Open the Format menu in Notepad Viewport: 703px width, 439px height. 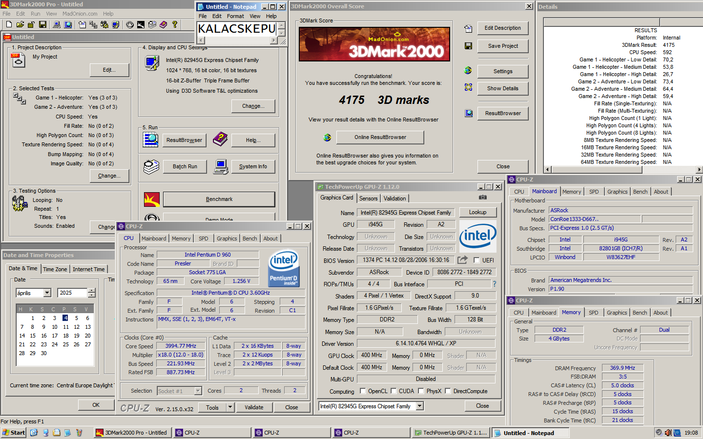click(235, 16)
